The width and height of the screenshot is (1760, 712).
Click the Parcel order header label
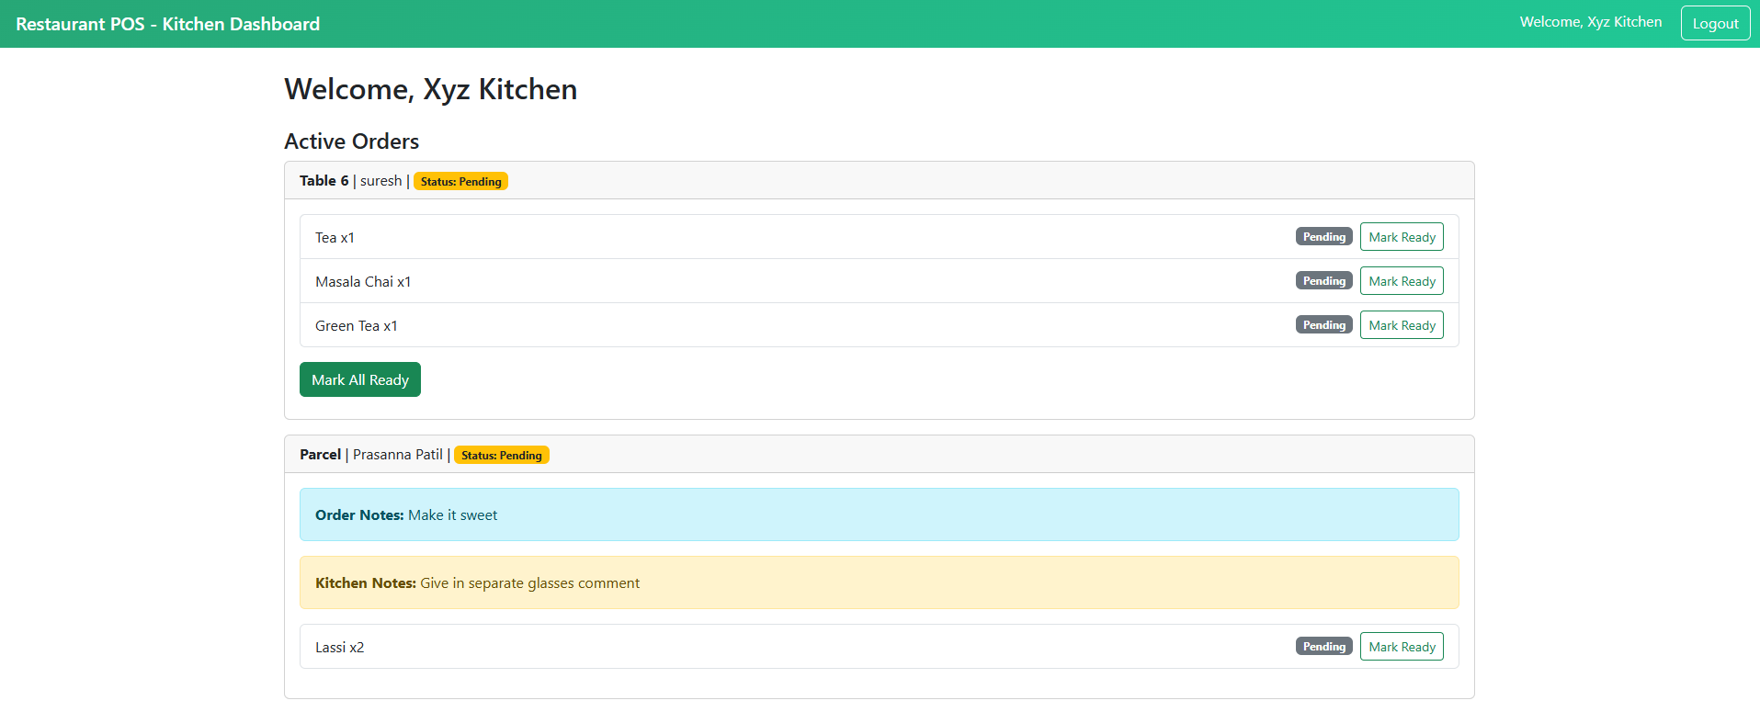[320, 455]
